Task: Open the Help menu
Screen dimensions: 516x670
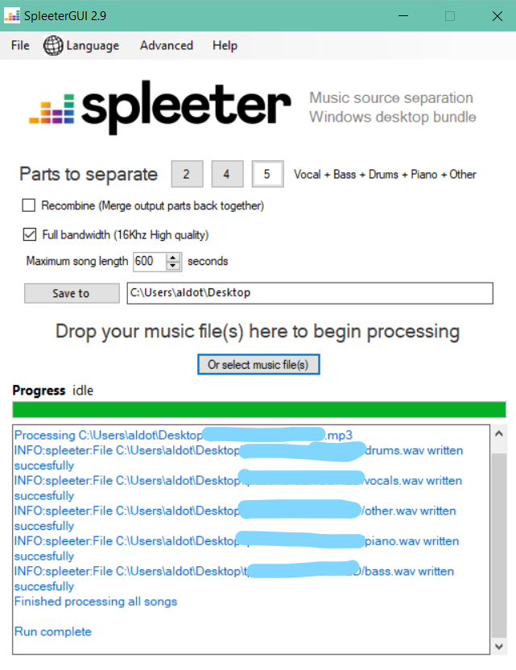Action: pos(225,46)
